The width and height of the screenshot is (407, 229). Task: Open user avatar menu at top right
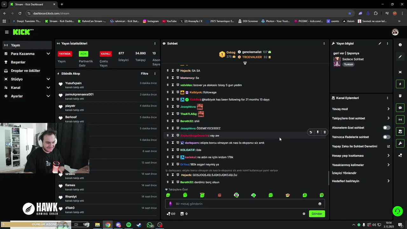395,32
